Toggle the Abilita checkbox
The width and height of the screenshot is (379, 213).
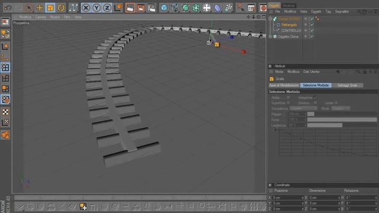coord(288,98)
